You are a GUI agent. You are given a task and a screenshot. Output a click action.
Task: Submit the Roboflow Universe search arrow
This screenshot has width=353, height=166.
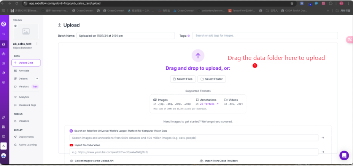point(323,138)
